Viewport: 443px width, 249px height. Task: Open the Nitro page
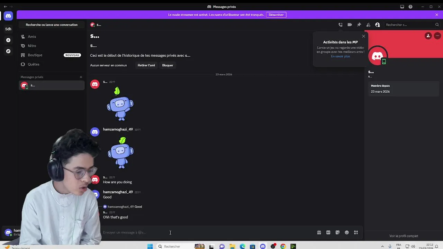(x=52, y=46)
